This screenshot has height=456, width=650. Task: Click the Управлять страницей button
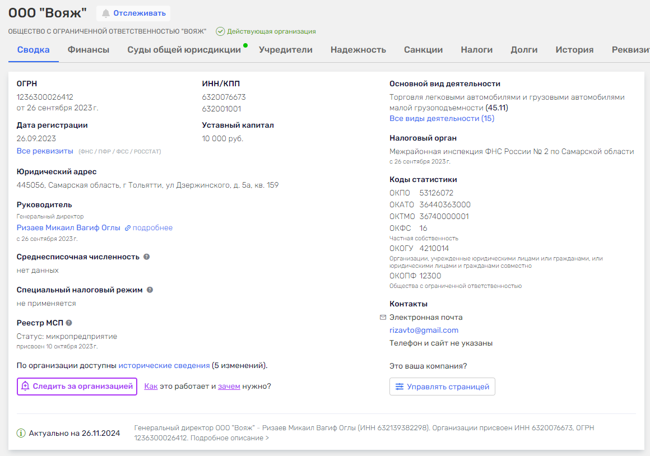[442, 387]
